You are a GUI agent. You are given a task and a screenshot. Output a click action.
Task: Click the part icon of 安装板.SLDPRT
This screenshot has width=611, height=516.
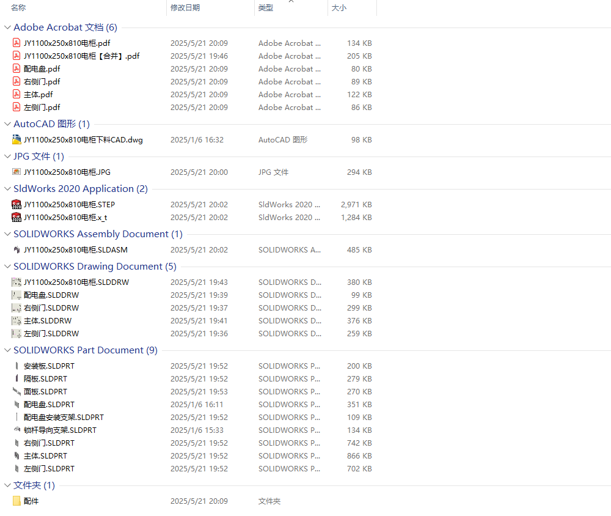pyautogui.click(x=16, y=366)
